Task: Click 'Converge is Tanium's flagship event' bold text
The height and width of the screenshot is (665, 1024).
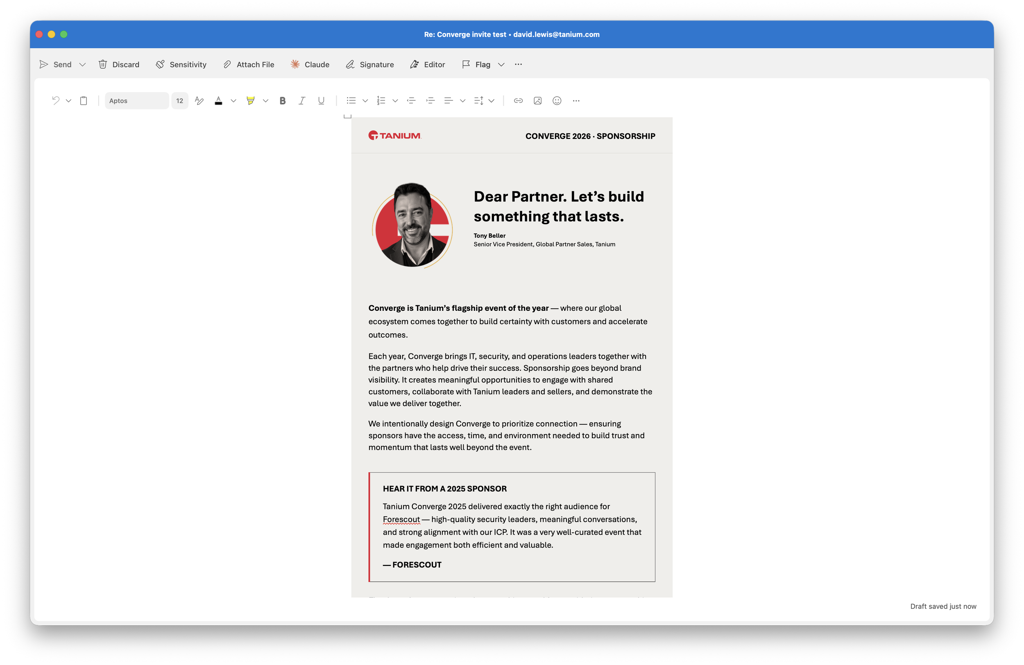Action: click(x=458, y=308)
